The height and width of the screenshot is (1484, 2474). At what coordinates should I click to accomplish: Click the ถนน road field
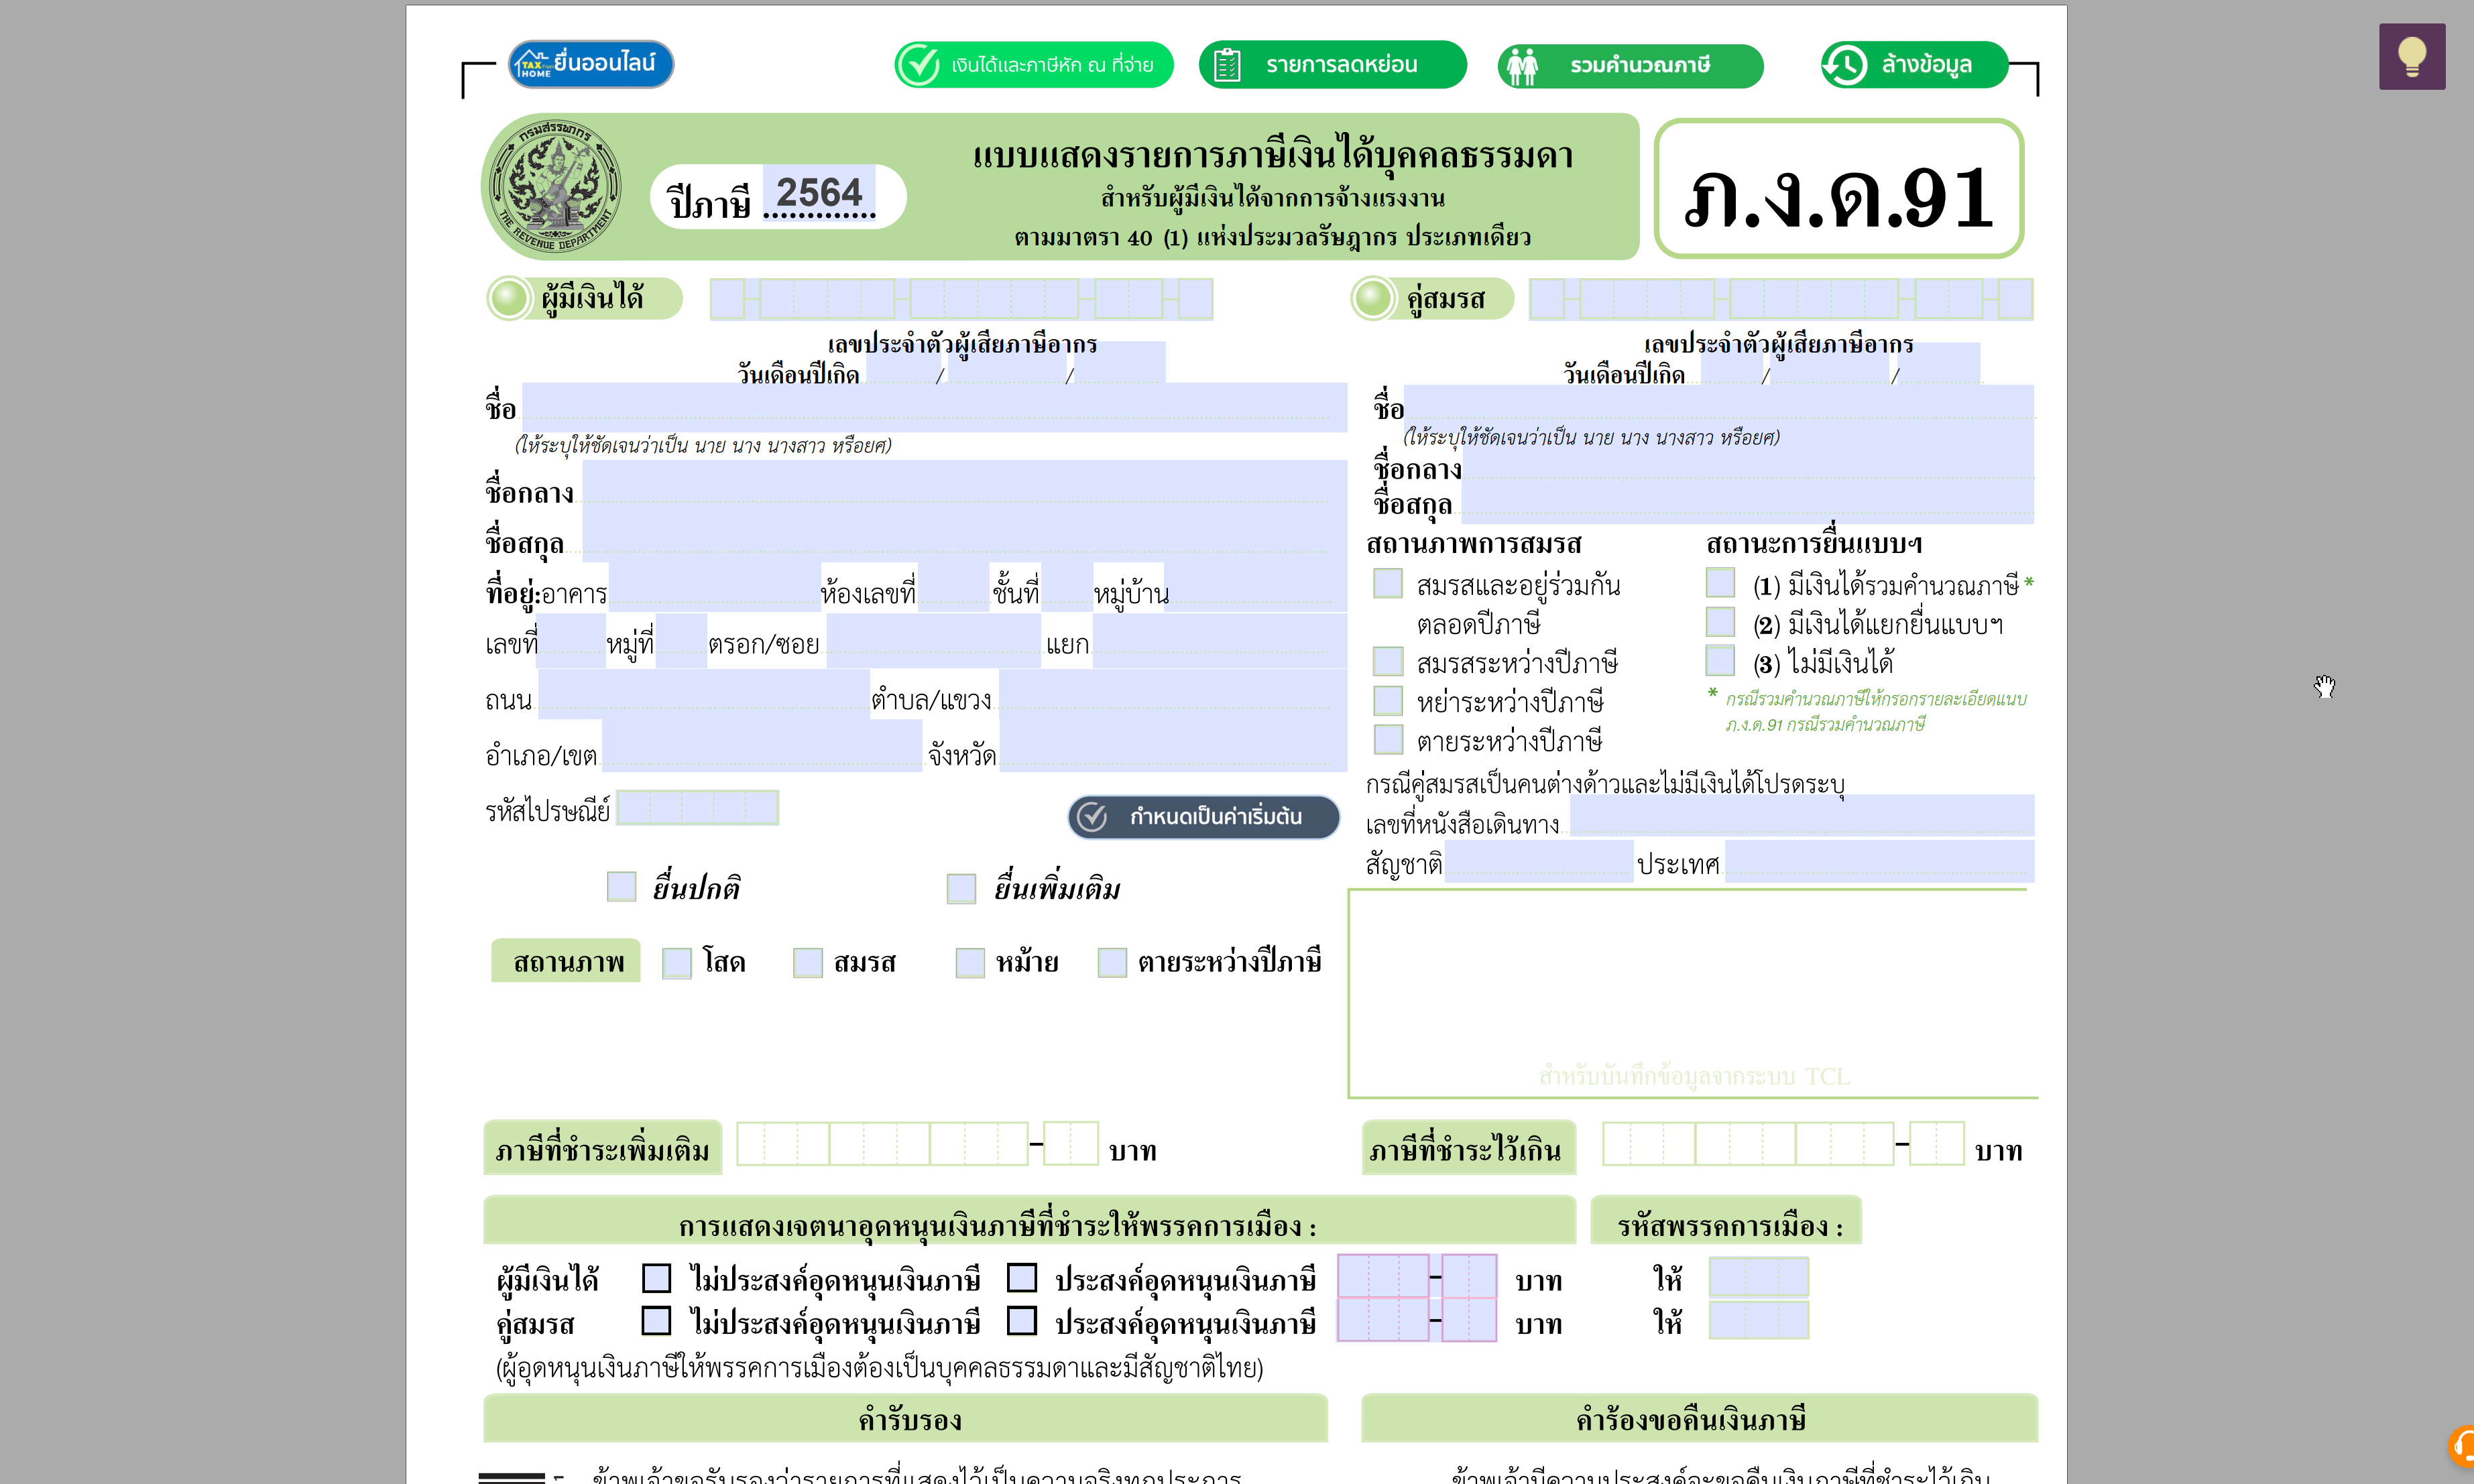(703, 694)
